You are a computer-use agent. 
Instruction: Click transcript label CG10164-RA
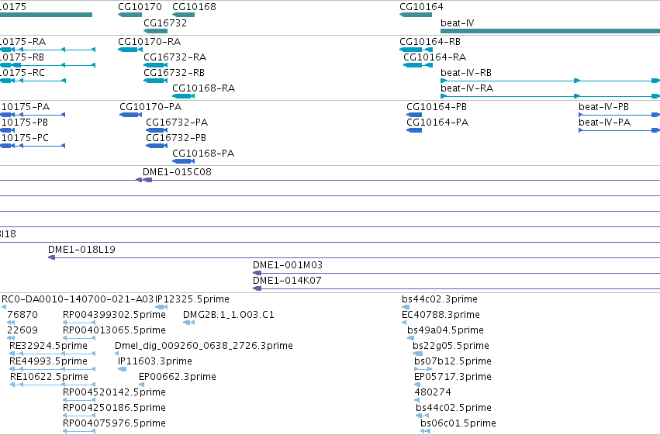[434, 57]
